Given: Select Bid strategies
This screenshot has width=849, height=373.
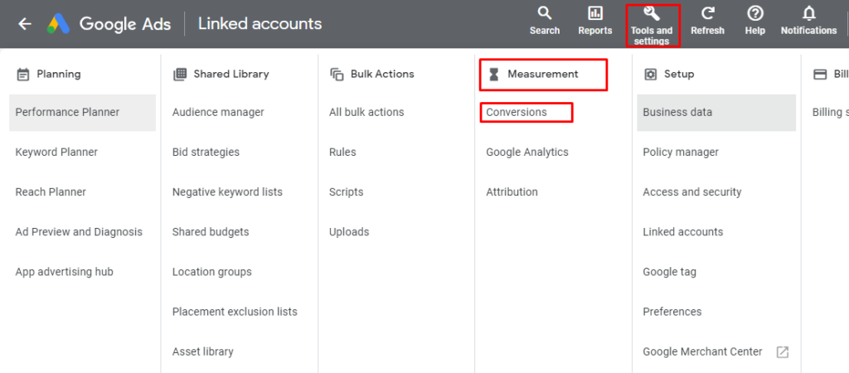Looking at the screenshot, I should pos(206,153).
